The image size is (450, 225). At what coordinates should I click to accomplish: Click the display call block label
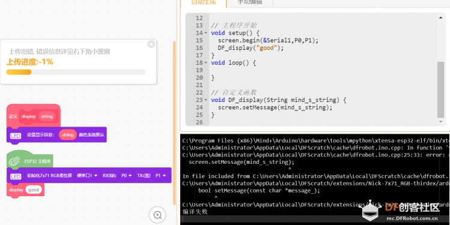(x=16, y=190)
